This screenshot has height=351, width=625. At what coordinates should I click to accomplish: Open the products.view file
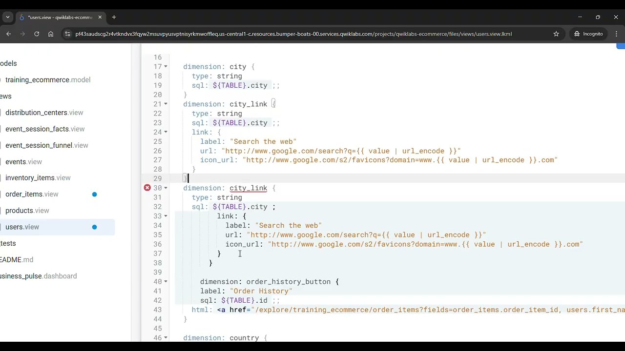pos(27,211)
